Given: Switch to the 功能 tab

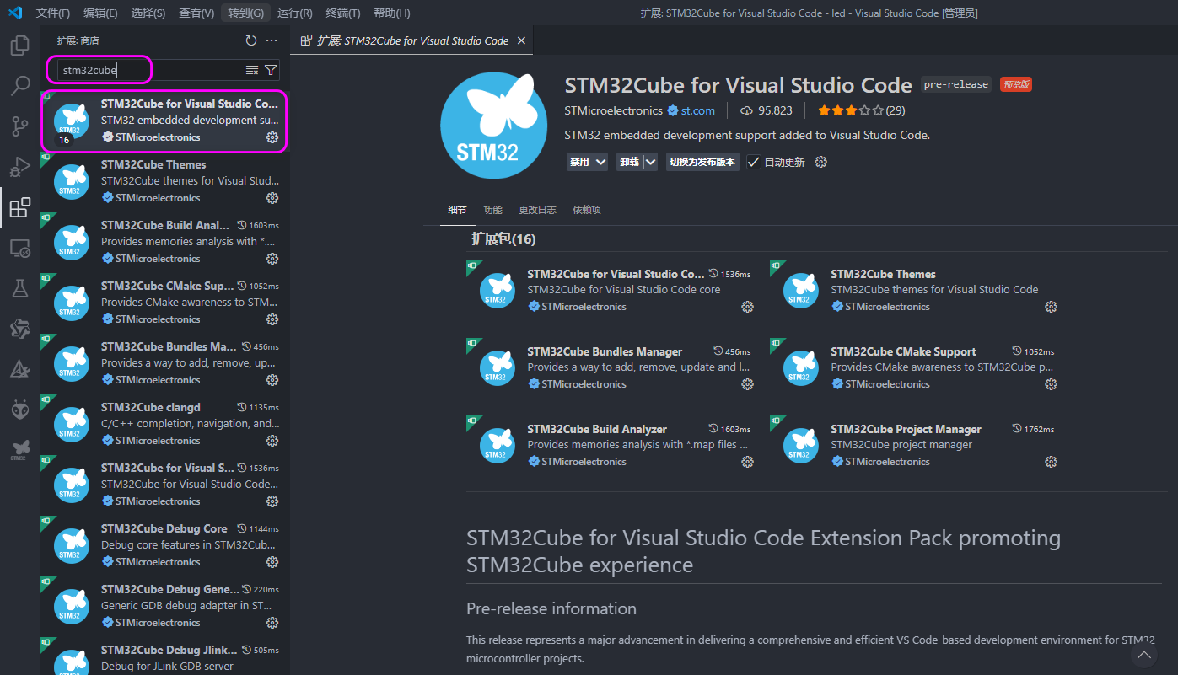Looking at the screenshot, I should [x=492, y=210].
